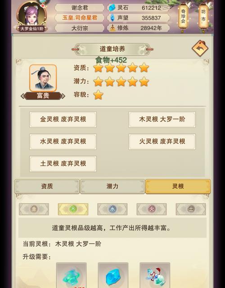Viewport: 225px width, 288px height.
Task: Select the 木 element icon
Action: pyautogui.click(x=73, y=209)
